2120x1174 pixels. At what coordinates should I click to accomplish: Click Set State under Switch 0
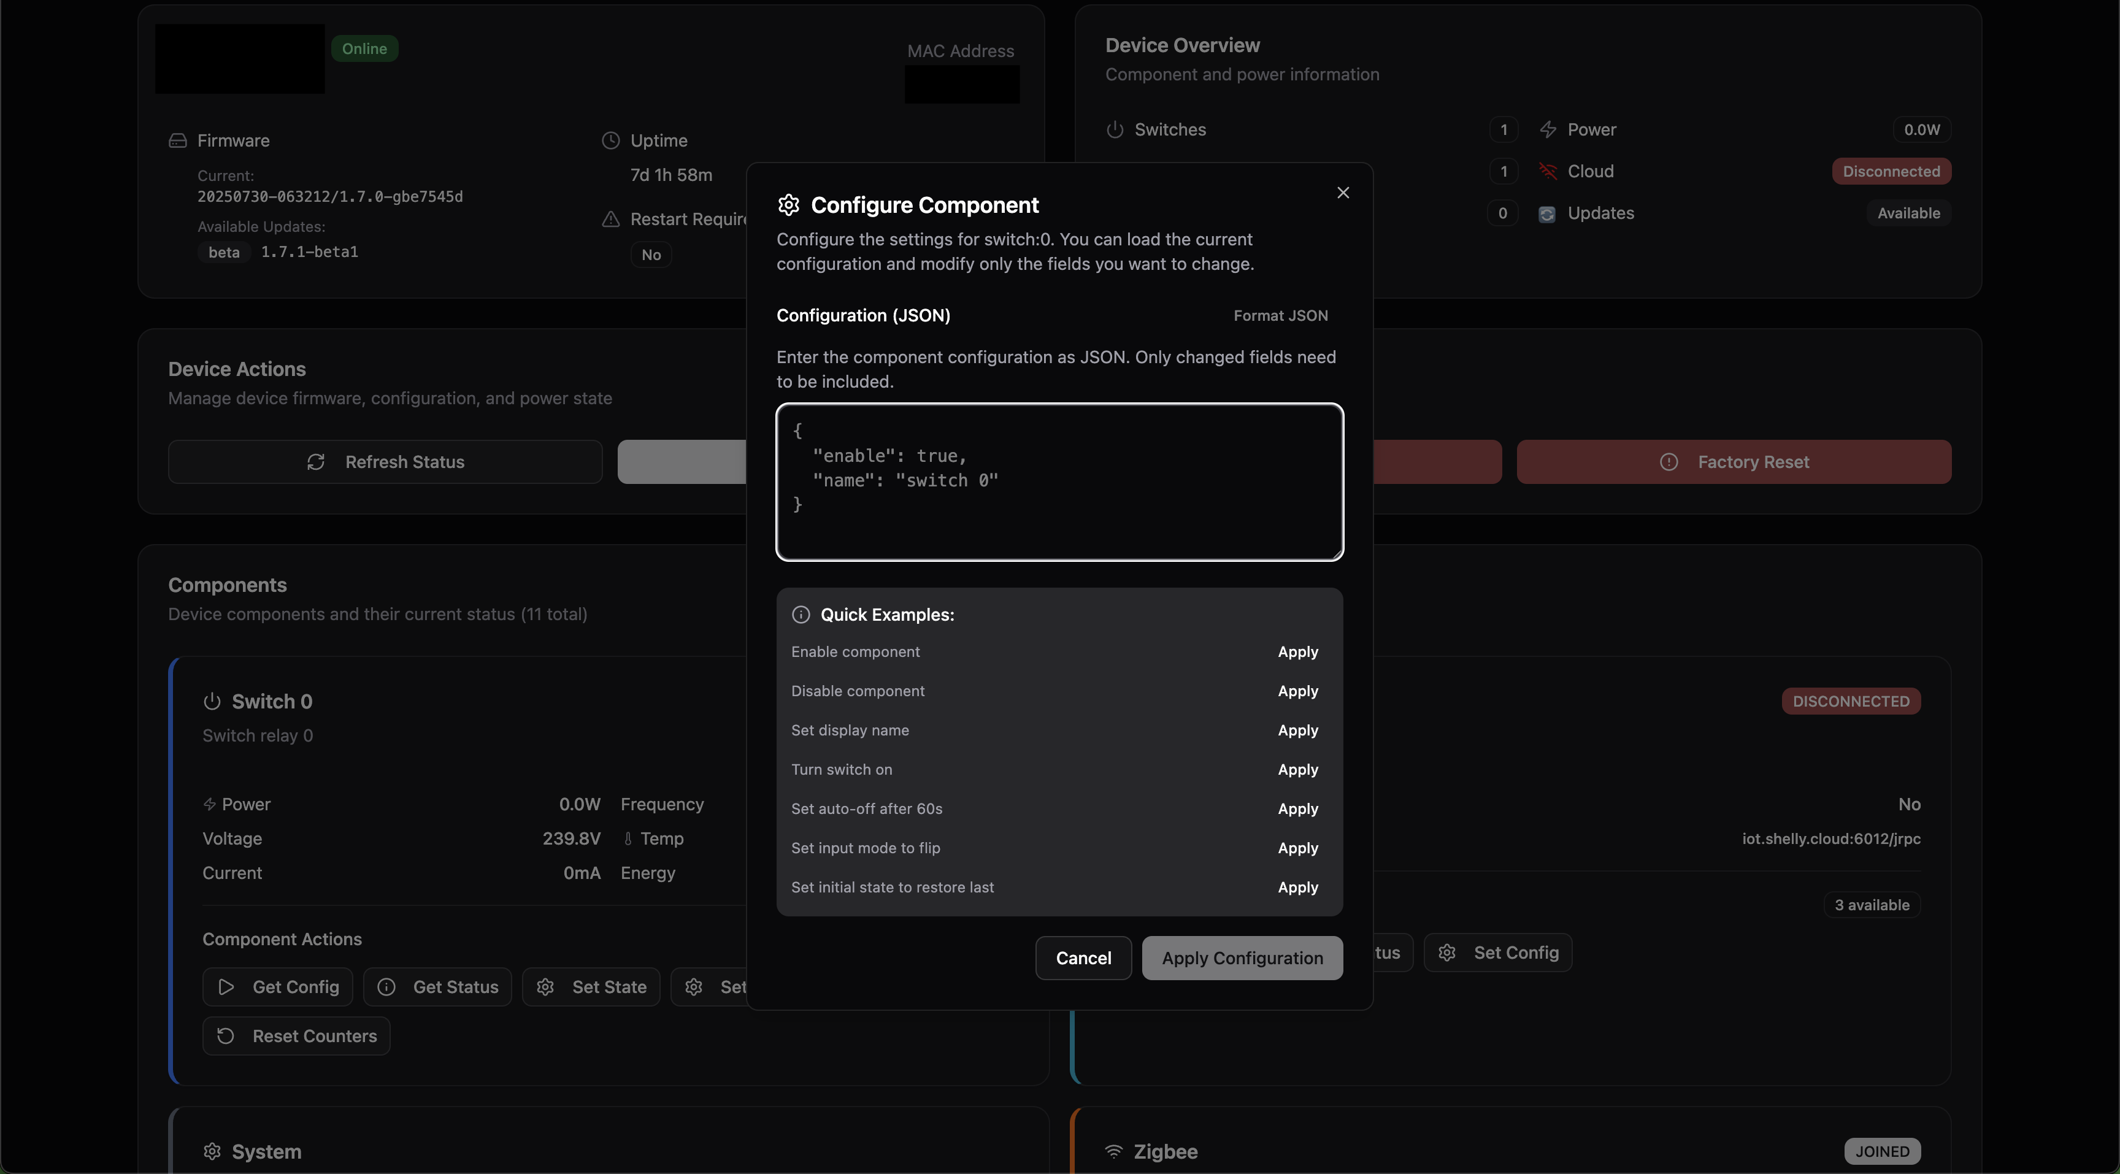tap(591, 988)
